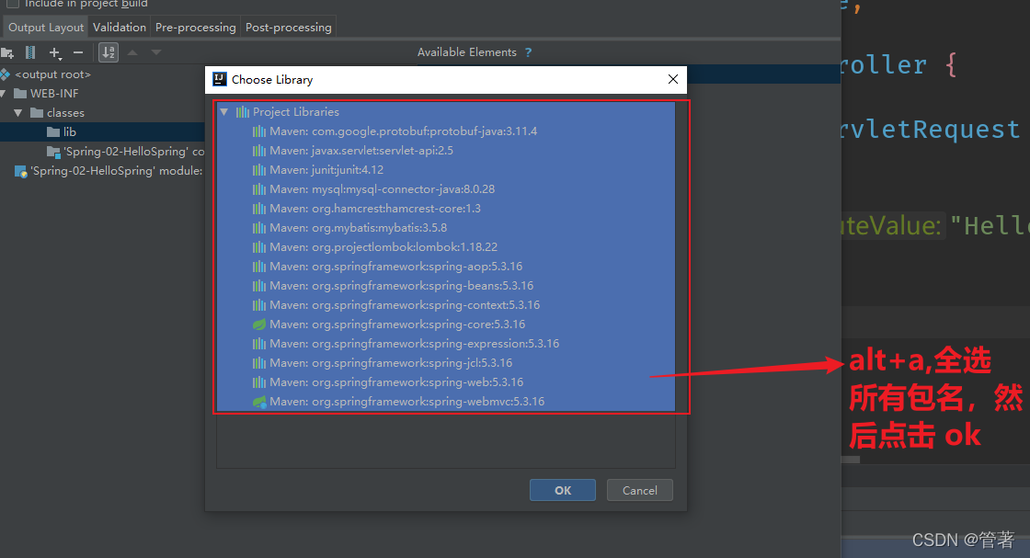Open the Validation tab
The height and width of the screenshot is (558, 1030).
[x=119, y=28]
